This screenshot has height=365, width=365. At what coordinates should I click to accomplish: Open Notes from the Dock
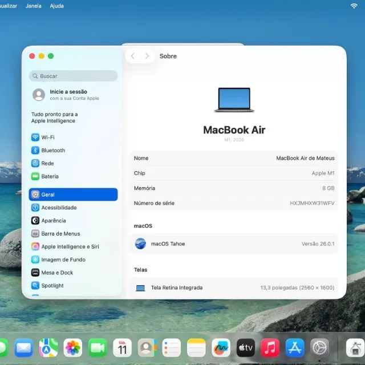tap(196, 348)
